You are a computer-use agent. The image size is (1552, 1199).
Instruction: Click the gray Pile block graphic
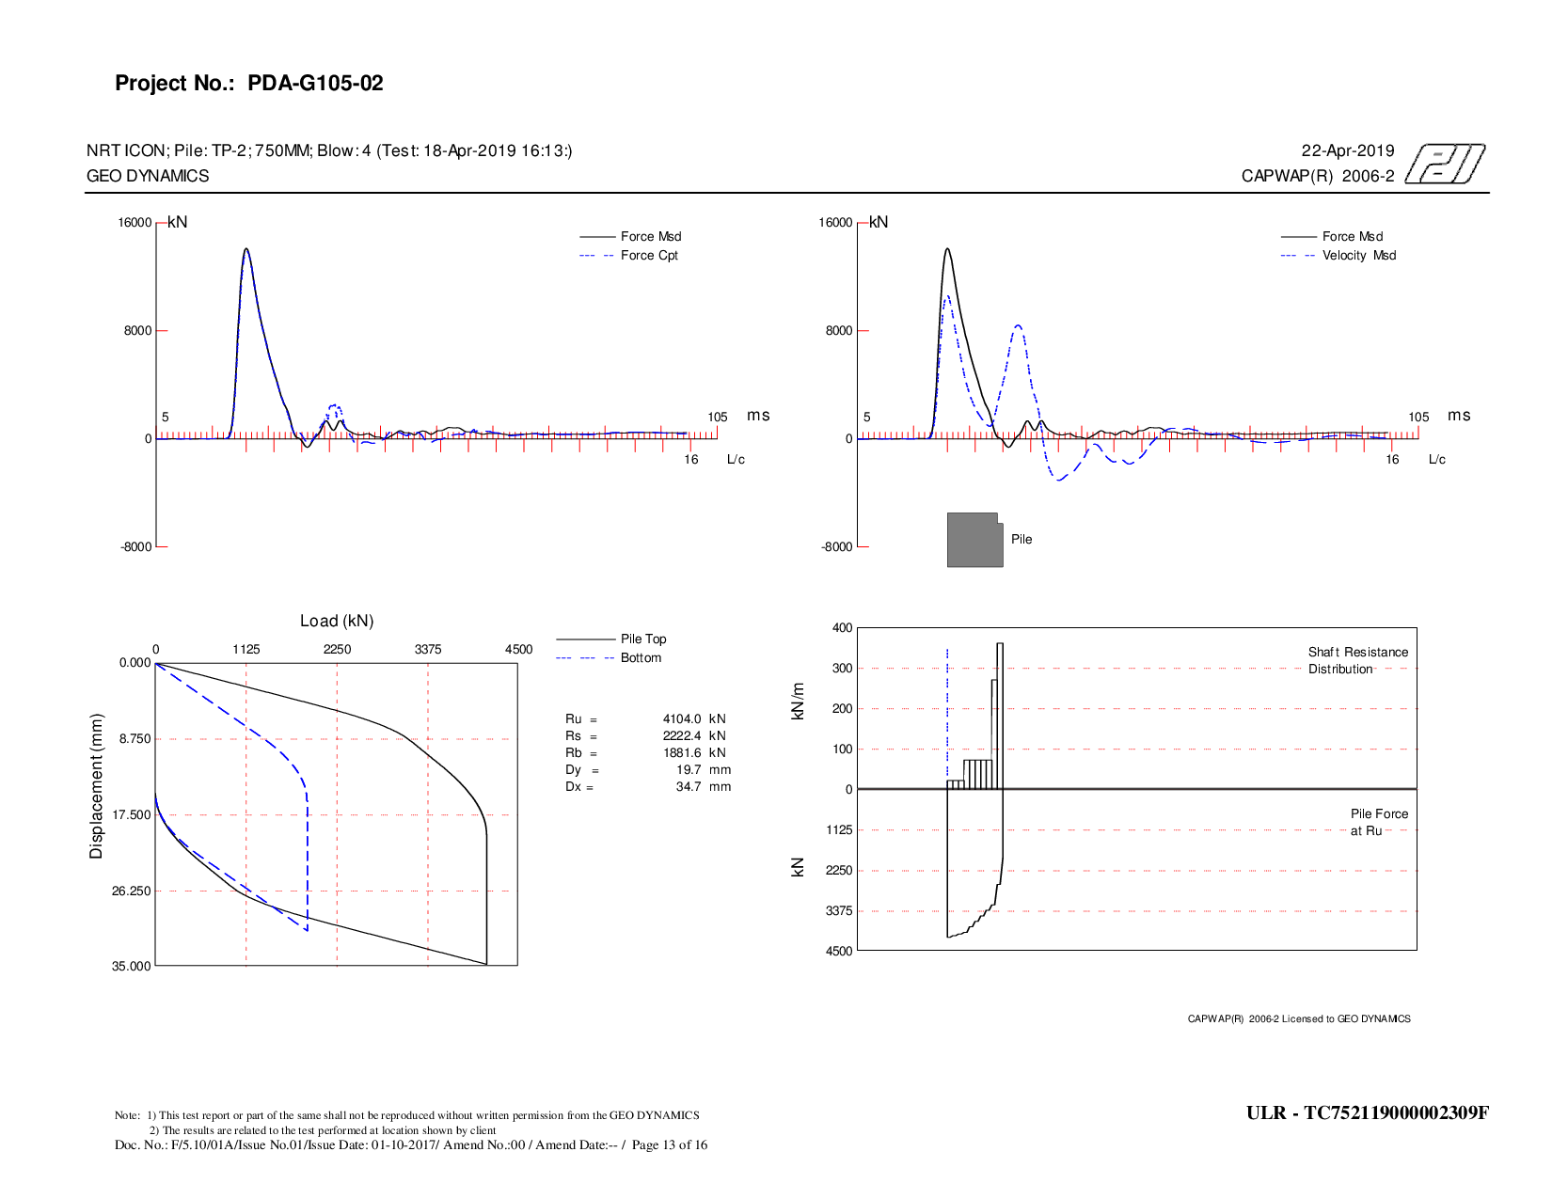coord(974,540)
